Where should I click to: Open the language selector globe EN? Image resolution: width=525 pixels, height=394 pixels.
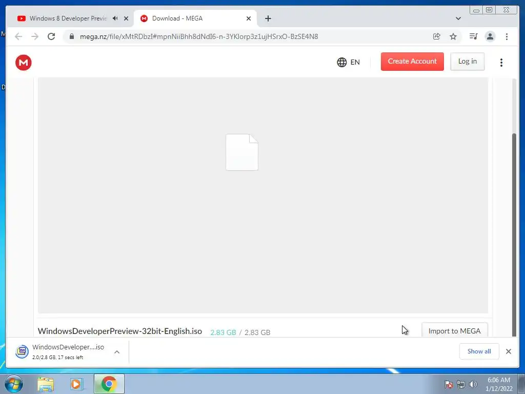point(348,62)
